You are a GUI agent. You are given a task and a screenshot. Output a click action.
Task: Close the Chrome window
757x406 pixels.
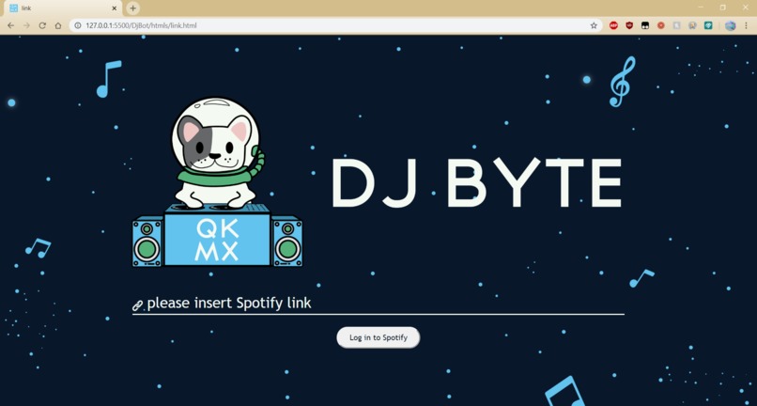pyautogui.click(x=745, y=8)
